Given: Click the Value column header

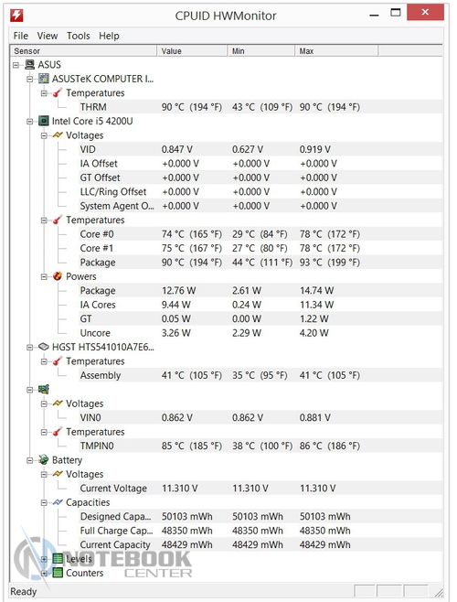Looking at the screenshot, I should click(x=192, y=51).
